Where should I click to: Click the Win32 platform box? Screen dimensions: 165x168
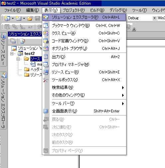(161, 18)
